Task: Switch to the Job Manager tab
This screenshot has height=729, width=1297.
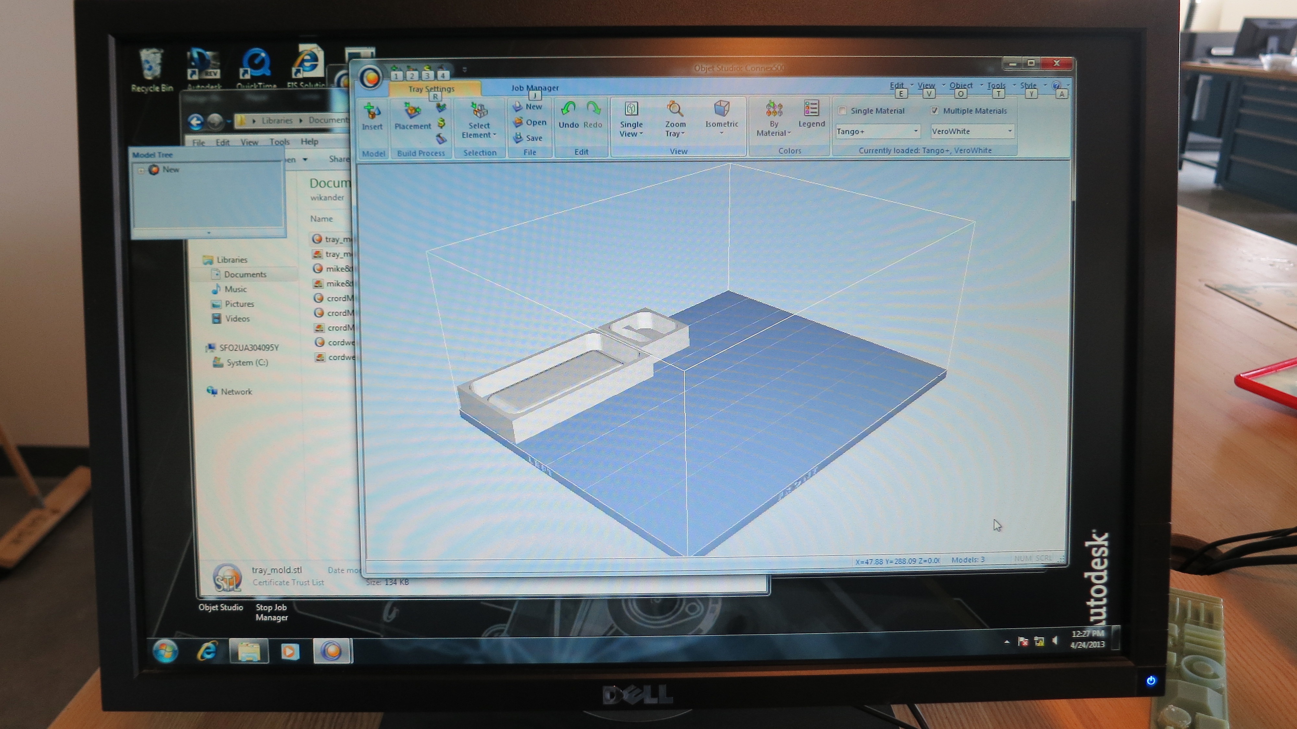Action: [x=535, y=88]
